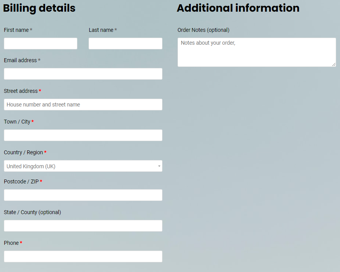Click the Additional information heading

(x=238, y=8)
